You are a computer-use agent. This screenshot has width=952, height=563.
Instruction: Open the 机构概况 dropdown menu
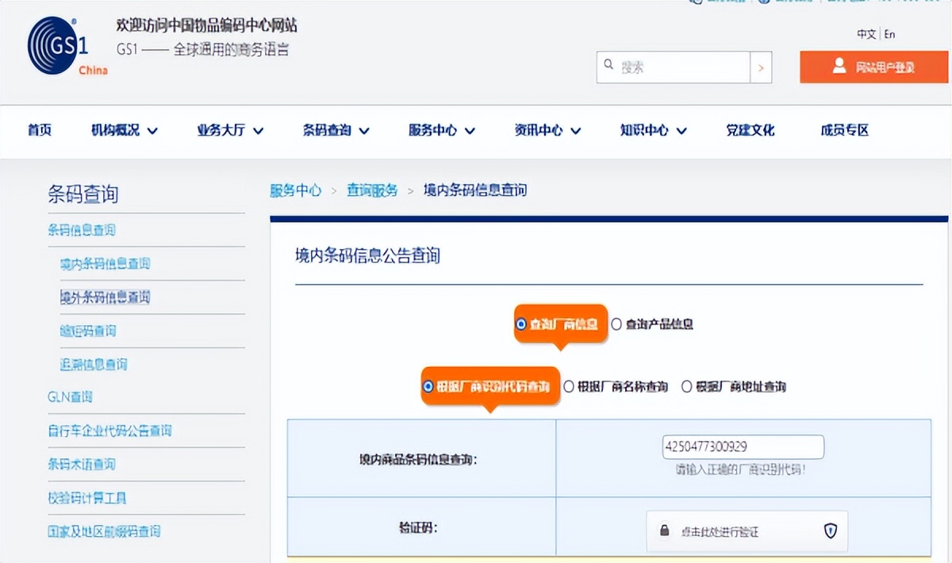[x=122, y=130]
